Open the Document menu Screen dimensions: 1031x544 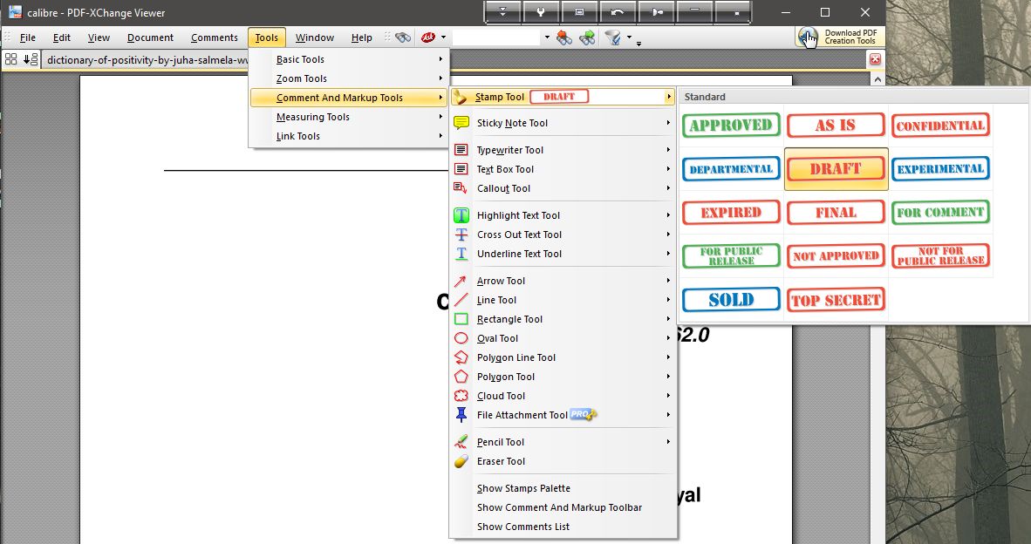[151, 37]
